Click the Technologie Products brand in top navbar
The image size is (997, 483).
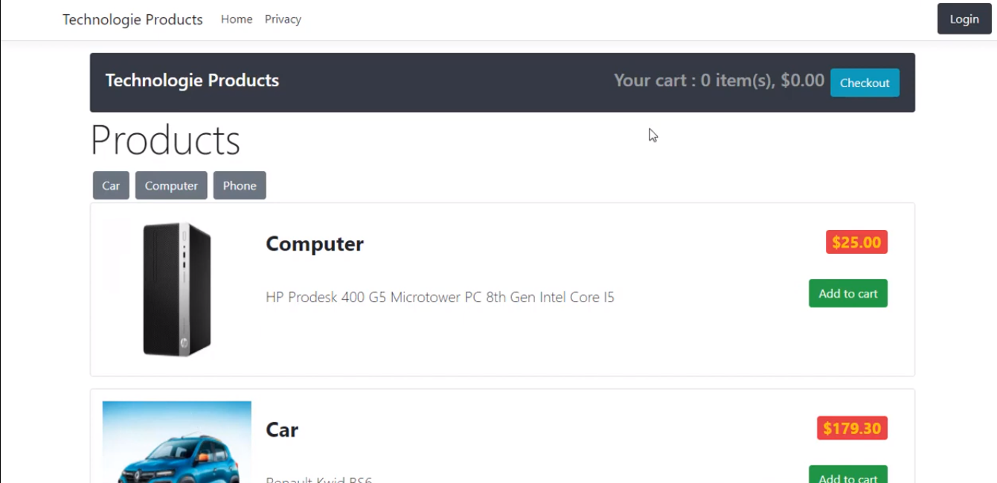(x=132, y=19)
